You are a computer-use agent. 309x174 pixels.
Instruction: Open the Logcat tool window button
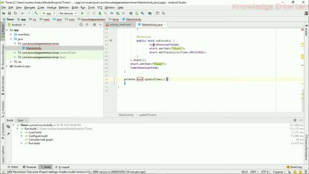[62, 167]
